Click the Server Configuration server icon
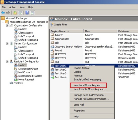 [11, 43]
